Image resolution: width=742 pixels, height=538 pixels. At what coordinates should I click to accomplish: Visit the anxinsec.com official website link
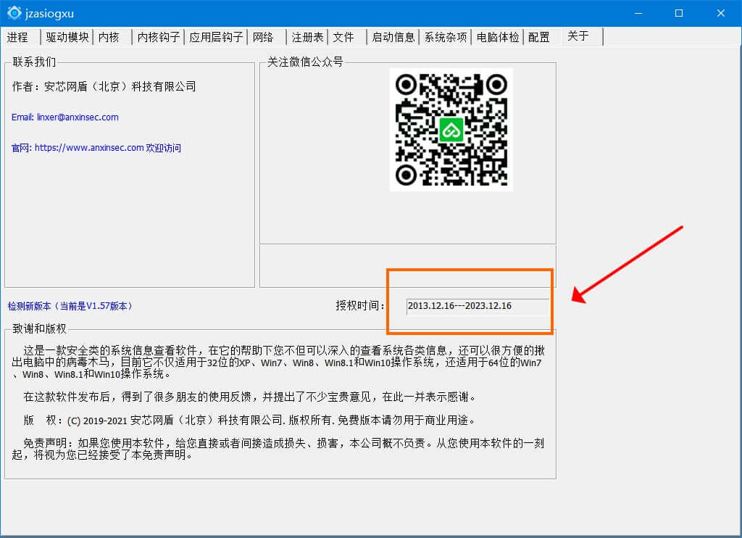coord(96,148)
